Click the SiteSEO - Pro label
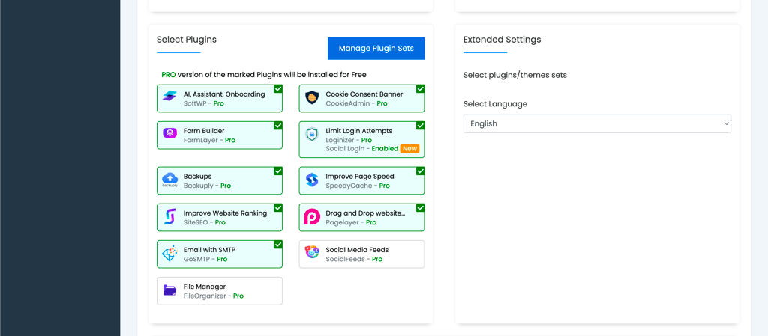The width and height of the screenshot is (768, 336). (205, 222)
